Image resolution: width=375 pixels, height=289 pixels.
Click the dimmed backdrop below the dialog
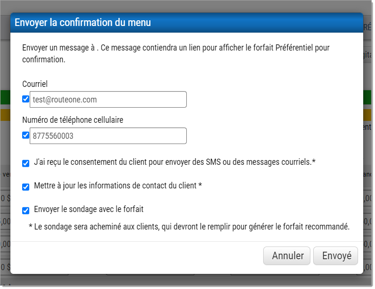click(x=189, y=281)
